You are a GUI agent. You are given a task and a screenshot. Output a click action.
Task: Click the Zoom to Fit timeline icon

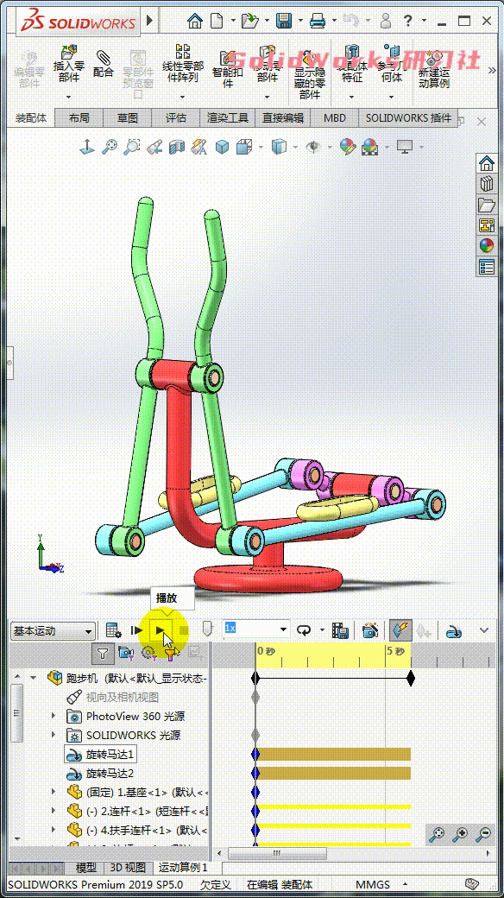(x=437, y=834)
